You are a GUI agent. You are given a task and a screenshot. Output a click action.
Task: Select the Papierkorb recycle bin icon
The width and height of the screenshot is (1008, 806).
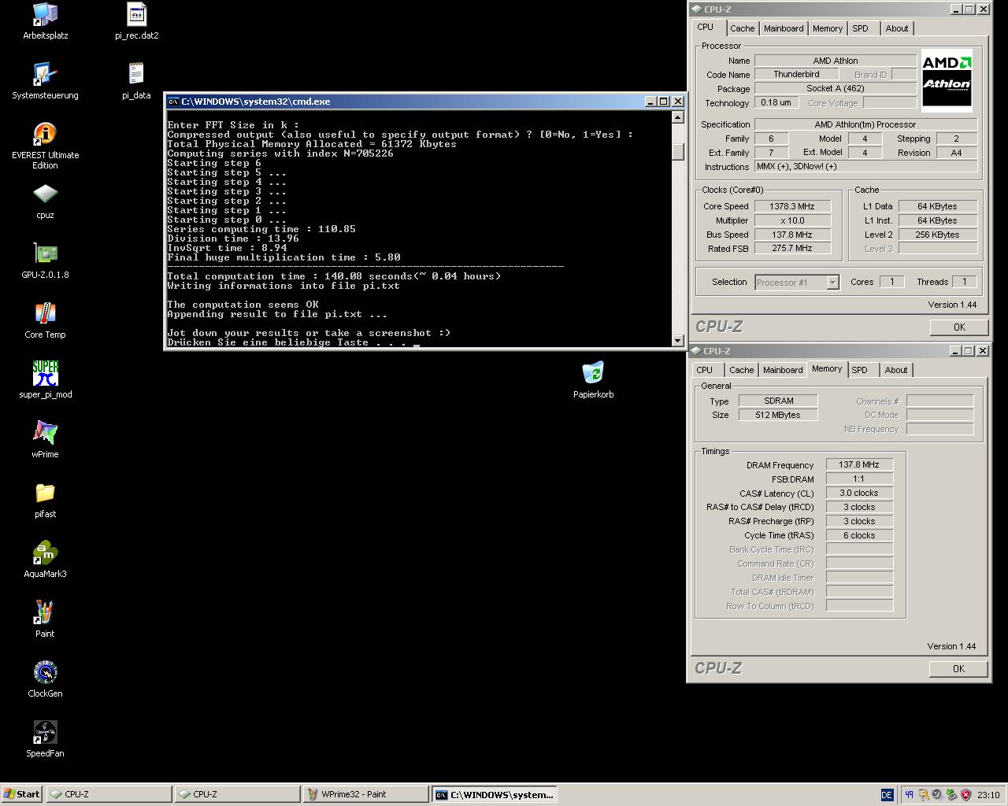pos(593,379)
